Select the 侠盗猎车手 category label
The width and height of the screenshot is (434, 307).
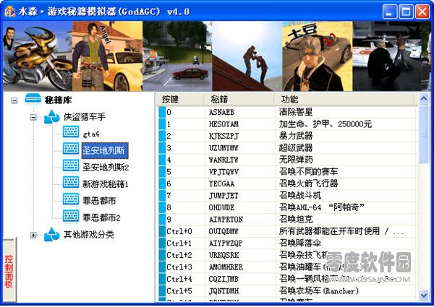point(85,117)
